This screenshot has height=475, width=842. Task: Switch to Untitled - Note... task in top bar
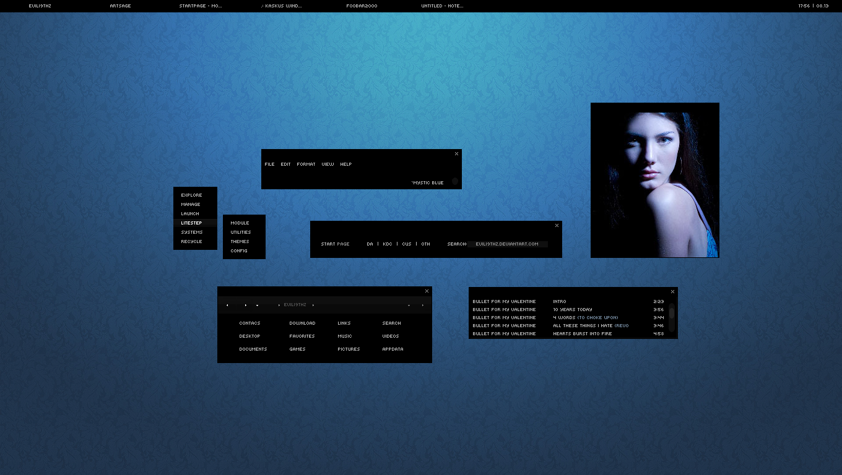442,6
